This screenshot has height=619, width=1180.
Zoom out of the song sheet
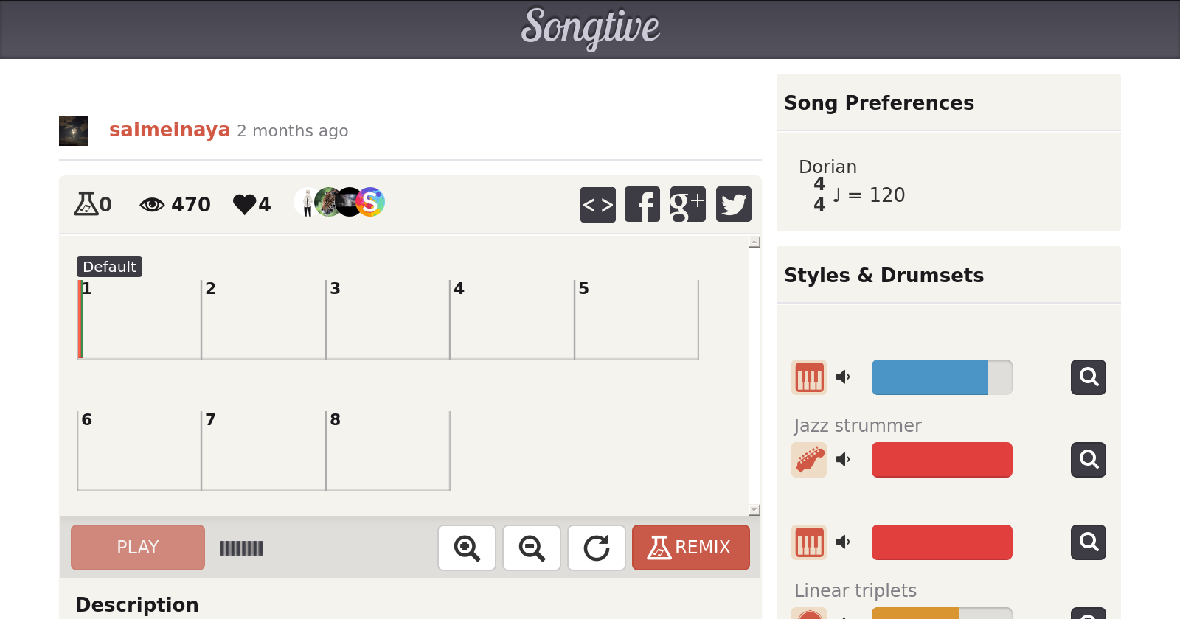pos(532,548)
